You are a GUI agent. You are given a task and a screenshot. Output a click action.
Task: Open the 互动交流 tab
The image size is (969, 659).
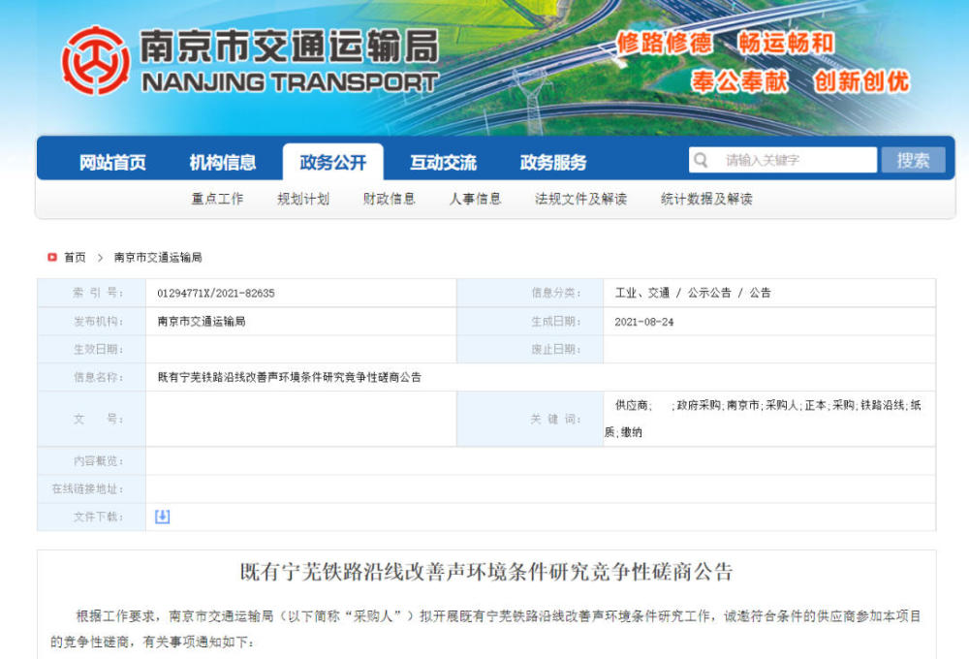(443, 163)
